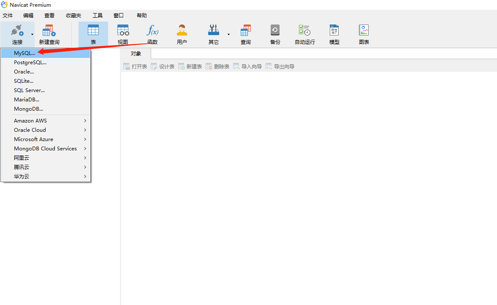Click the Backup (备份) toolbar icon
Image resolution: width=497 pixels, height=305 pixels.
[275, 35]
